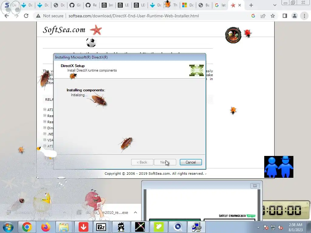Screen dimensions: 311x233
Task: Bookmark this page with the star icon
Action: (x=273, y=16)
